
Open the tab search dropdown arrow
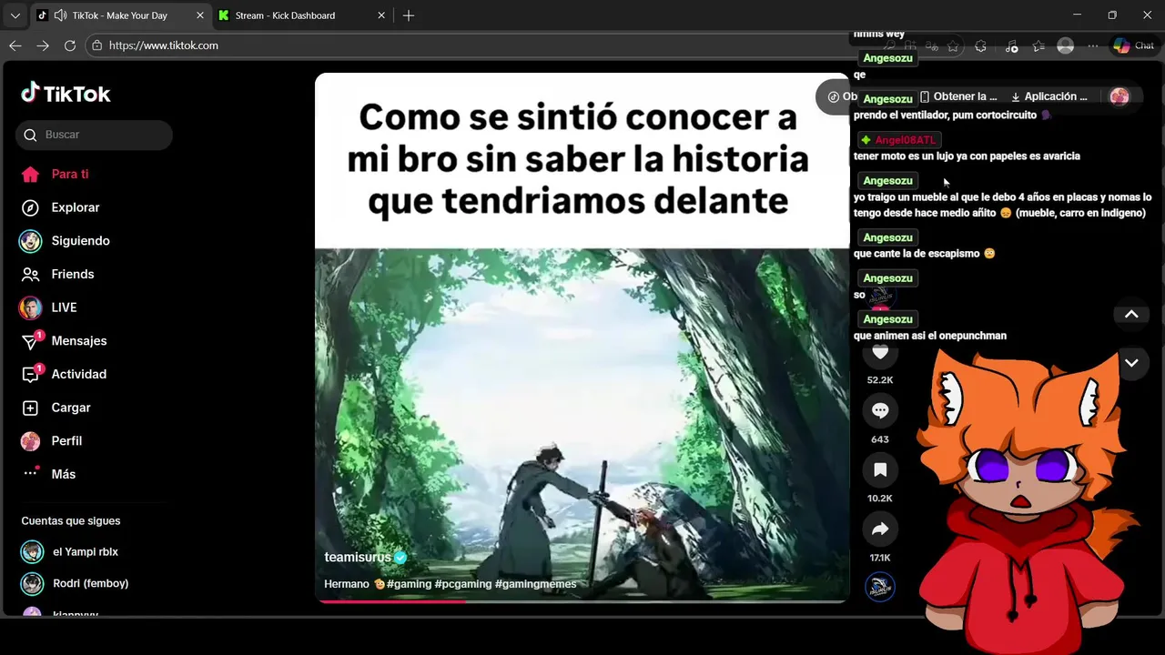coord(15,15)
